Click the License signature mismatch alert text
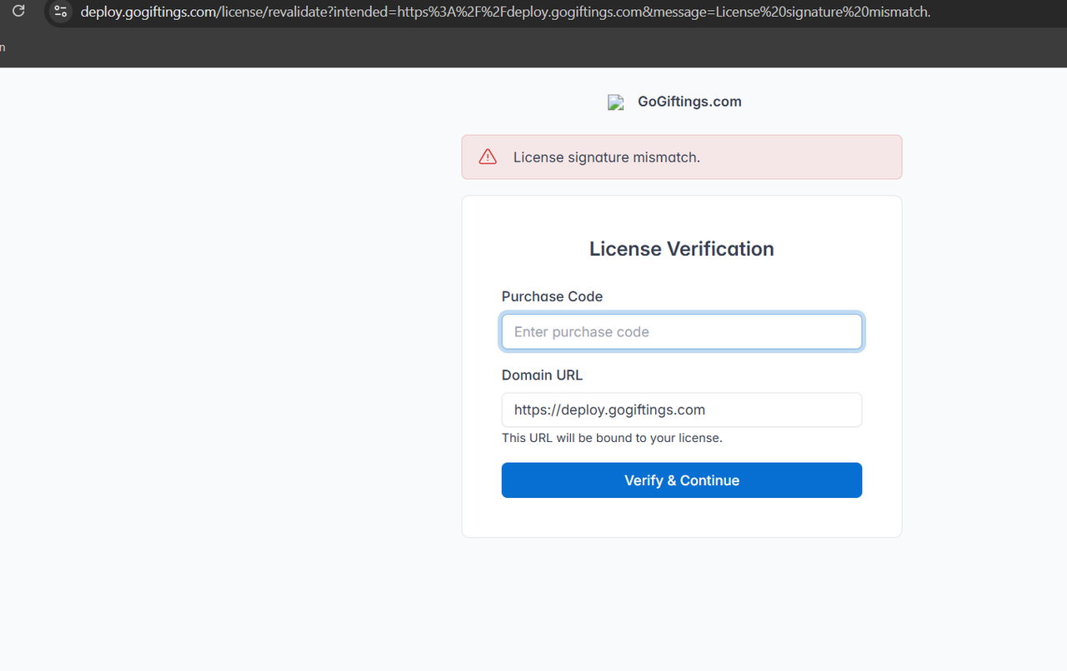Viewport: 1067px width, 671px height. pos(606,157)
